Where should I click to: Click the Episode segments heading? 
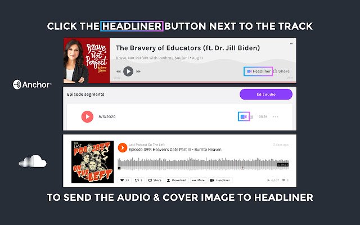tap(85, 94)
